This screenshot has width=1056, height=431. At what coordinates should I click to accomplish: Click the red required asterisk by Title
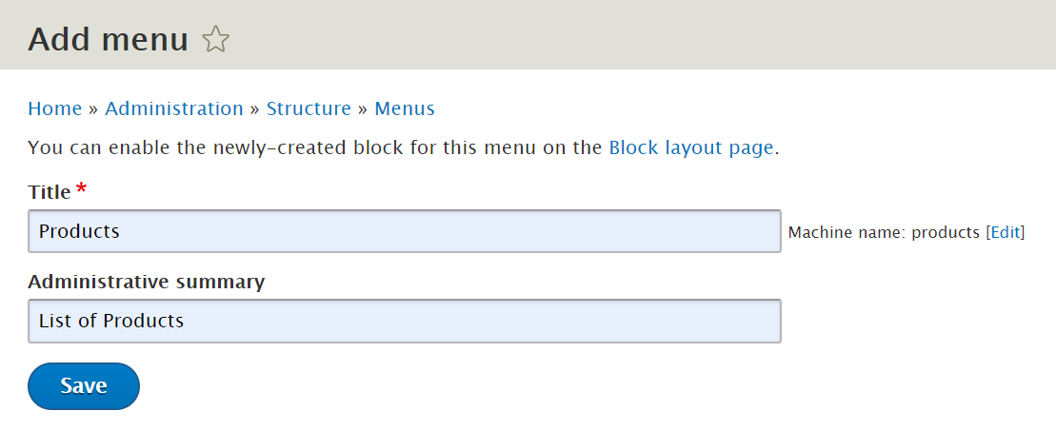click(81, 190)
